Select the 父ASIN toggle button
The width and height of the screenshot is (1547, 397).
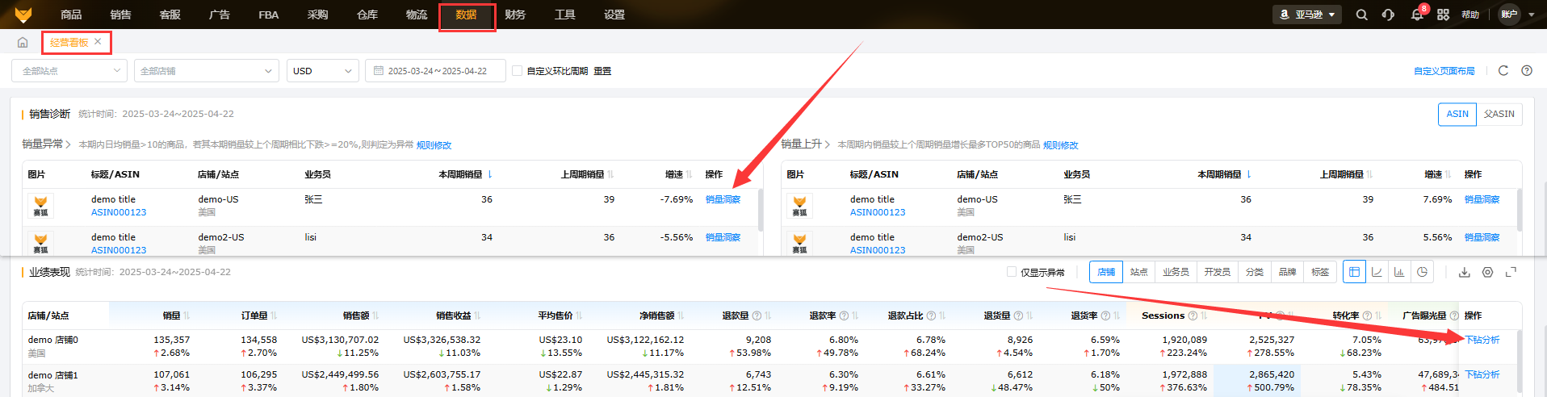pos(1499,114)
